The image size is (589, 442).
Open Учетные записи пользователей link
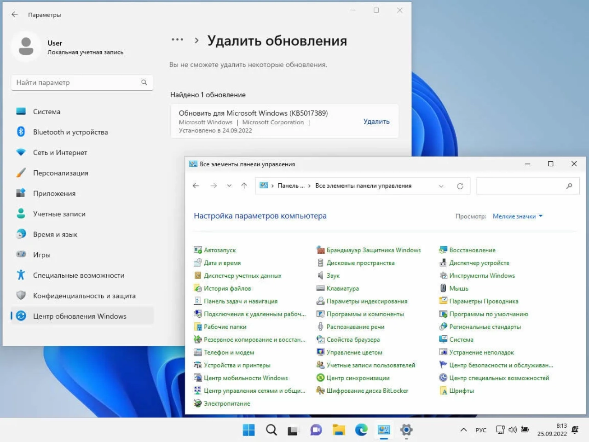point(370,365)
